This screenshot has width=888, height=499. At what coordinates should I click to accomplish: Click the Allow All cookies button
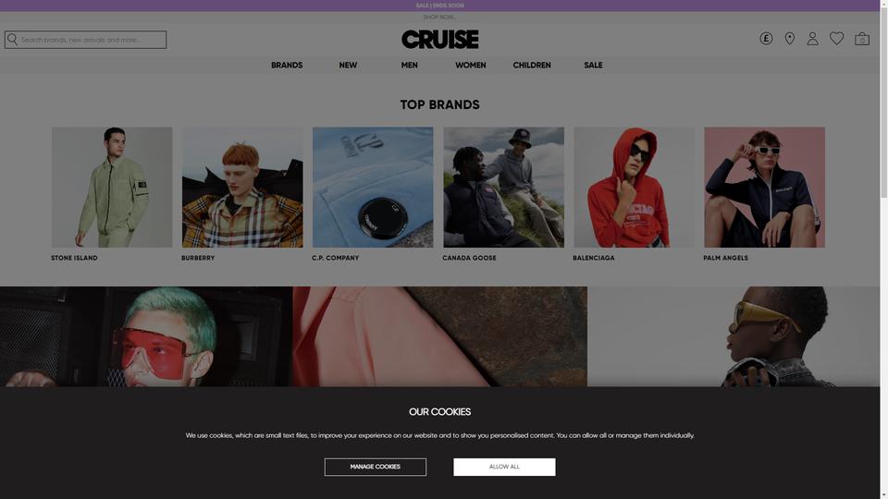pyautogui.click(x=504, y=467)
